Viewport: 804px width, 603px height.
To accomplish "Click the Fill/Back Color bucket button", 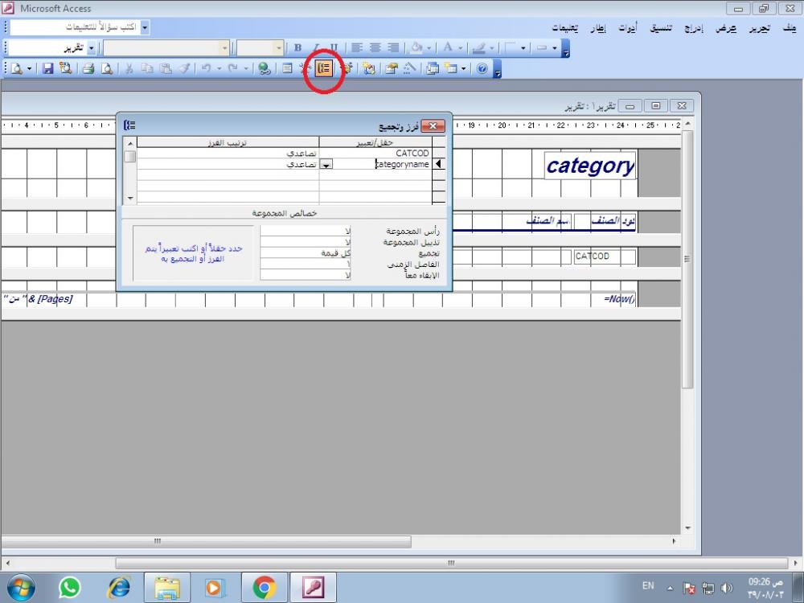I will click(416, 47).
